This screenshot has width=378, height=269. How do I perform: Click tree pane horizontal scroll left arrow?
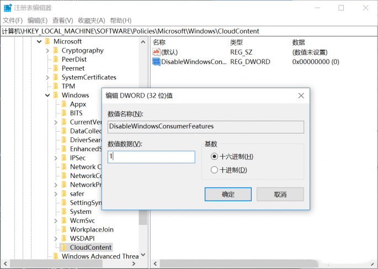[6, 264]
